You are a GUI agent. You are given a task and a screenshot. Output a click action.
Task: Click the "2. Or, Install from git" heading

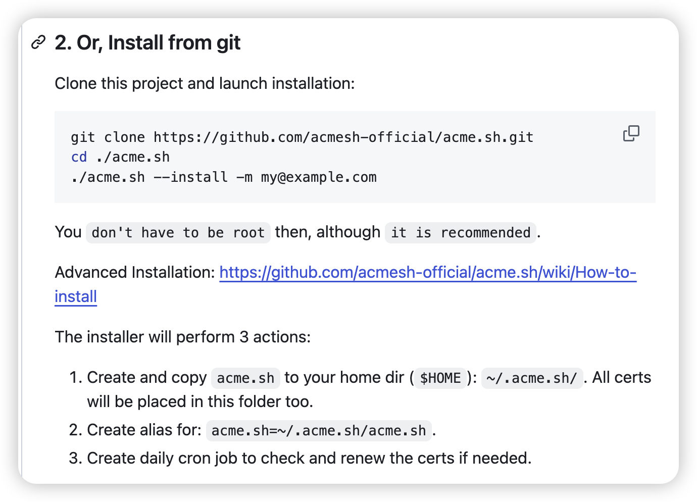[147, 43]
